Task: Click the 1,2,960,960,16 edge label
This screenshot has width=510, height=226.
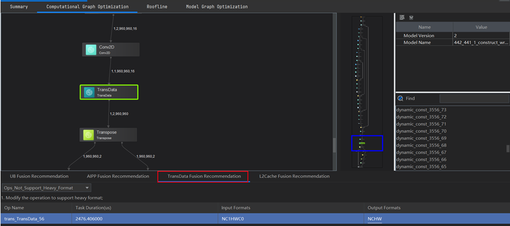Action: (x=125, y=29)
